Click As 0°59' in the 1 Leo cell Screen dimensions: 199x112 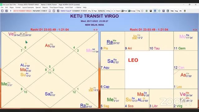tap(186, 75)
